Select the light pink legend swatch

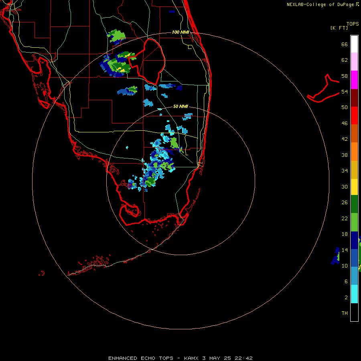pyautogui.click(x=354, y=62)
